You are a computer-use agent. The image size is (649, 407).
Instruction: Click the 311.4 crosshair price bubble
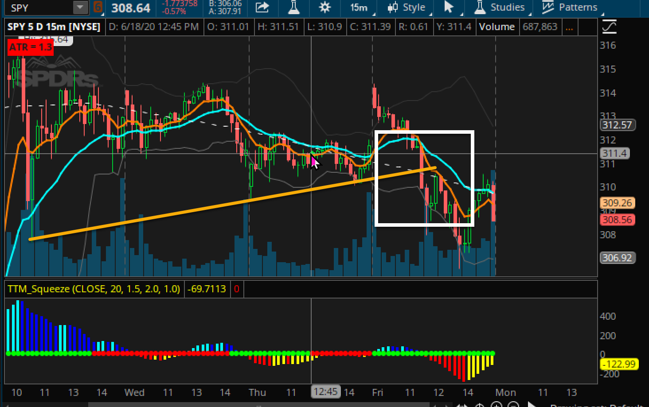(x=614, y=153)
